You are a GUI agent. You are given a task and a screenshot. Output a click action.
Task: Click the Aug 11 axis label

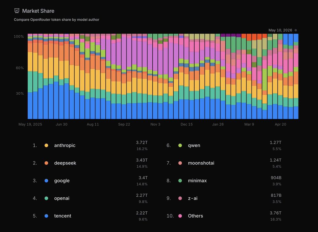(93, 124)
